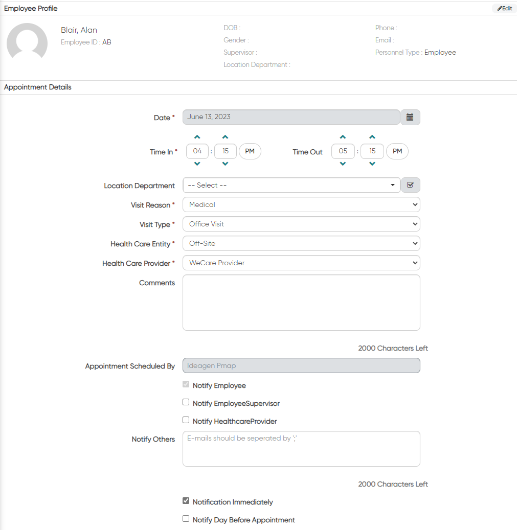Open the Visit Type dropdown showing Office Visit
The height and width of the screenshot is (530, 517).
(x=301, y=224)
